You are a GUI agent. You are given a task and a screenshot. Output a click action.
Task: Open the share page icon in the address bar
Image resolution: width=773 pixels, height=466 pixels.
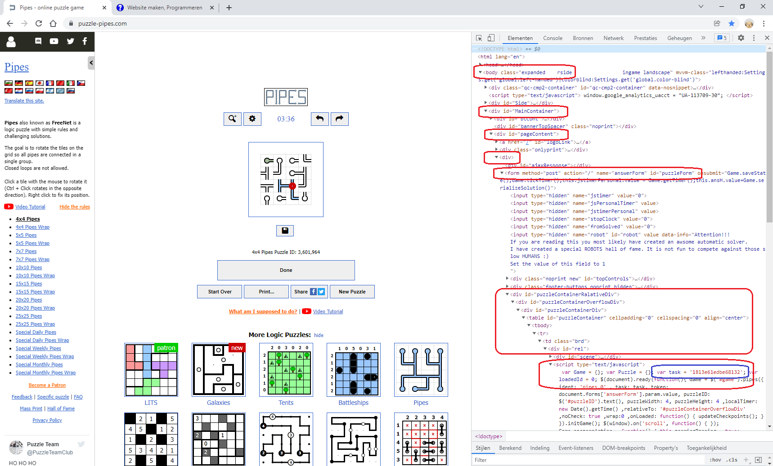coord(717,23)
